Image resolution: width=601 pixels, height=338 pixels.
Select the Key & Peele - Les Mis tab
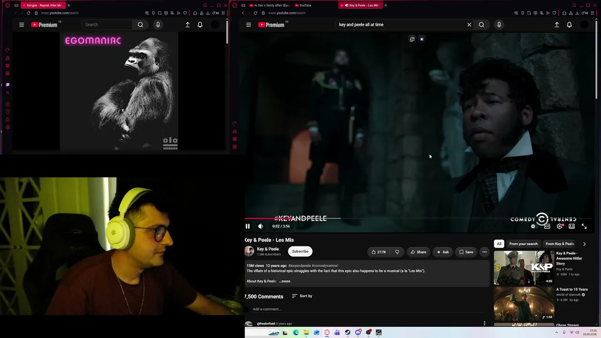361,5
